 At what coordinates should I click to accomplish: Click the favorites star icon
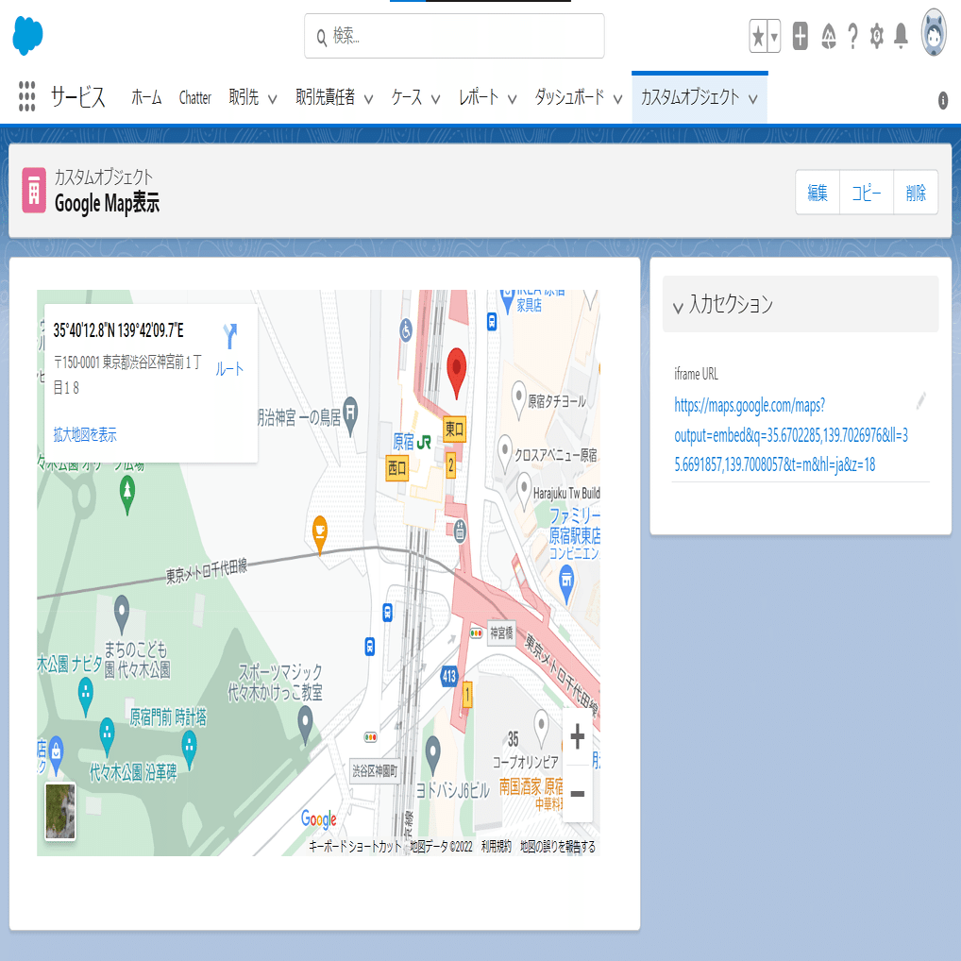[758, 36]
